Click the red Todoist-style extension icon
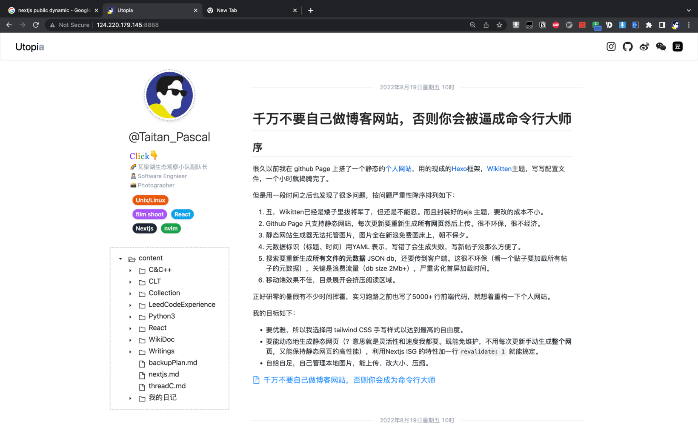The height and width of the screenshot is (436, 698). (x=582, y=25)
